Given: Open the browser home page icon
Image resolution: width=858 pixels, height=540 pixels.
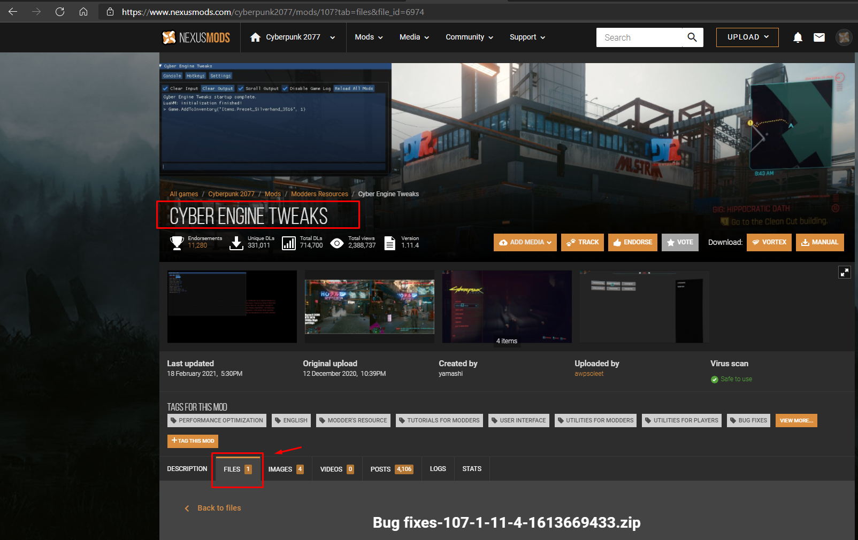Looking at the screenshot, I should 83,11.
